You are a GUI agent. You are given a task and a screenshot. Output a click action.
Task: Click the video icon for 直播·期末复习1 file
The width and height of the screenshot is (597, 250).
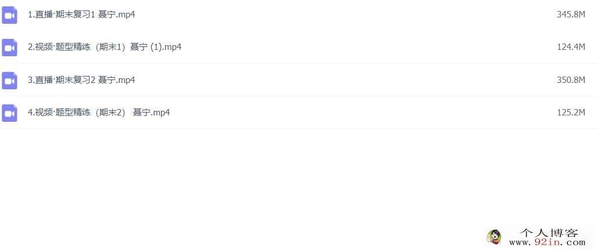coord(9,15)
